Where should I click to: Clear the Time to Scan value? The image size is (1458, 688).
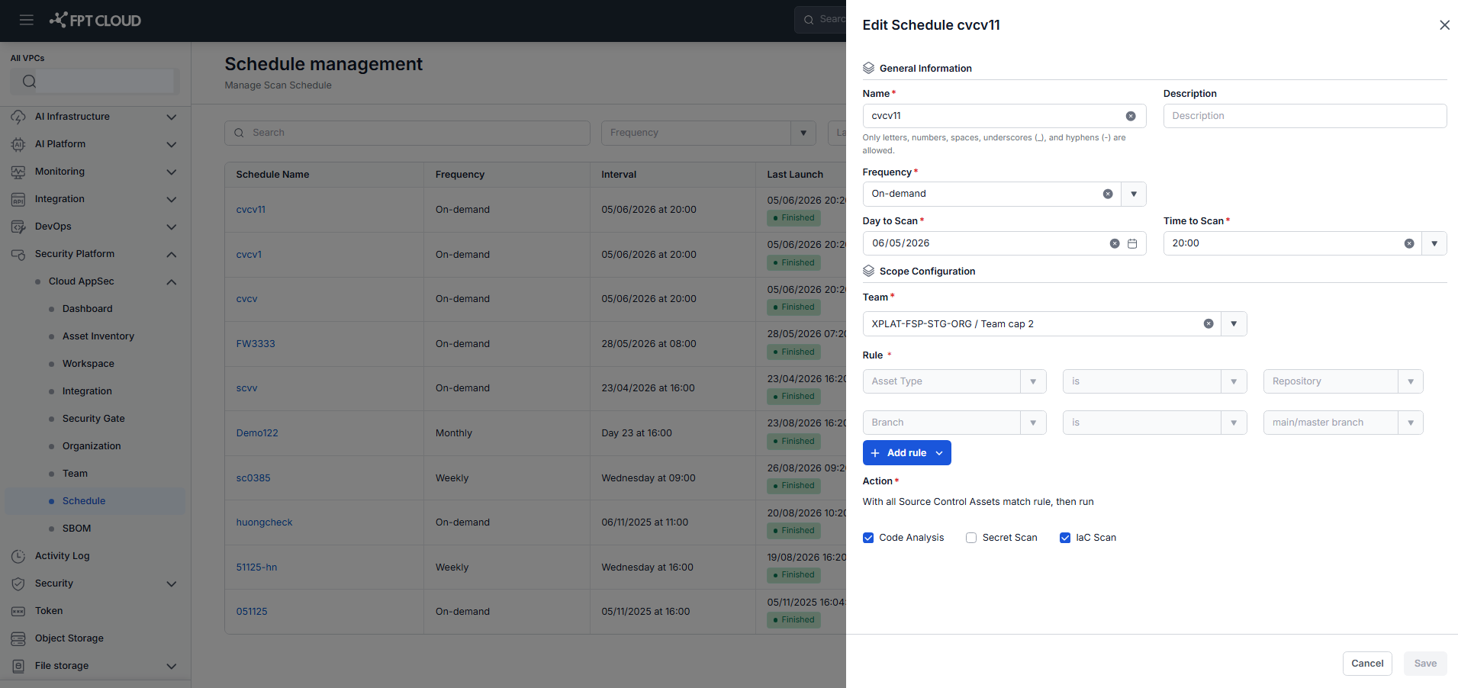tap(1409, 243)
